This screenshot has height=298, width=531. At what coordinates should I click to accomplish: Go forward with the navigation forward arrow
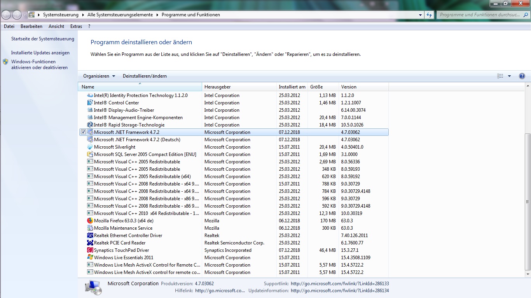(17, 15)
